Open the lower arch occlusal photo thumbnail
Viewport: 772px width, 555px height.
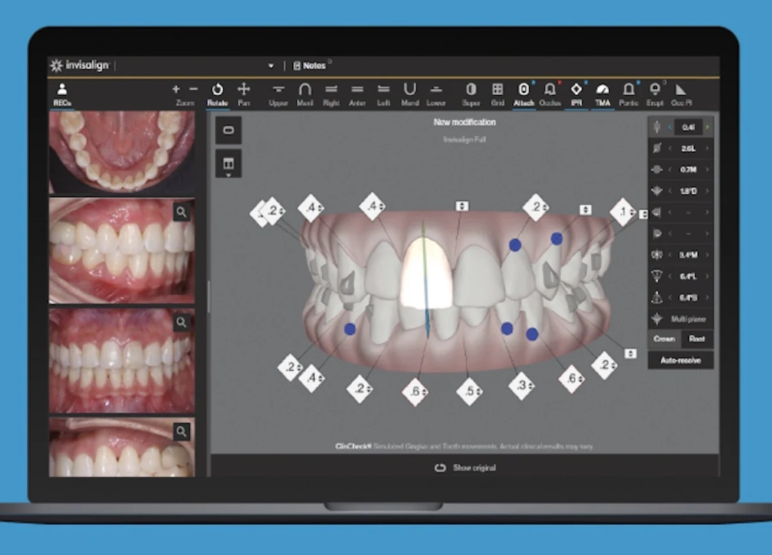(122, 151)
